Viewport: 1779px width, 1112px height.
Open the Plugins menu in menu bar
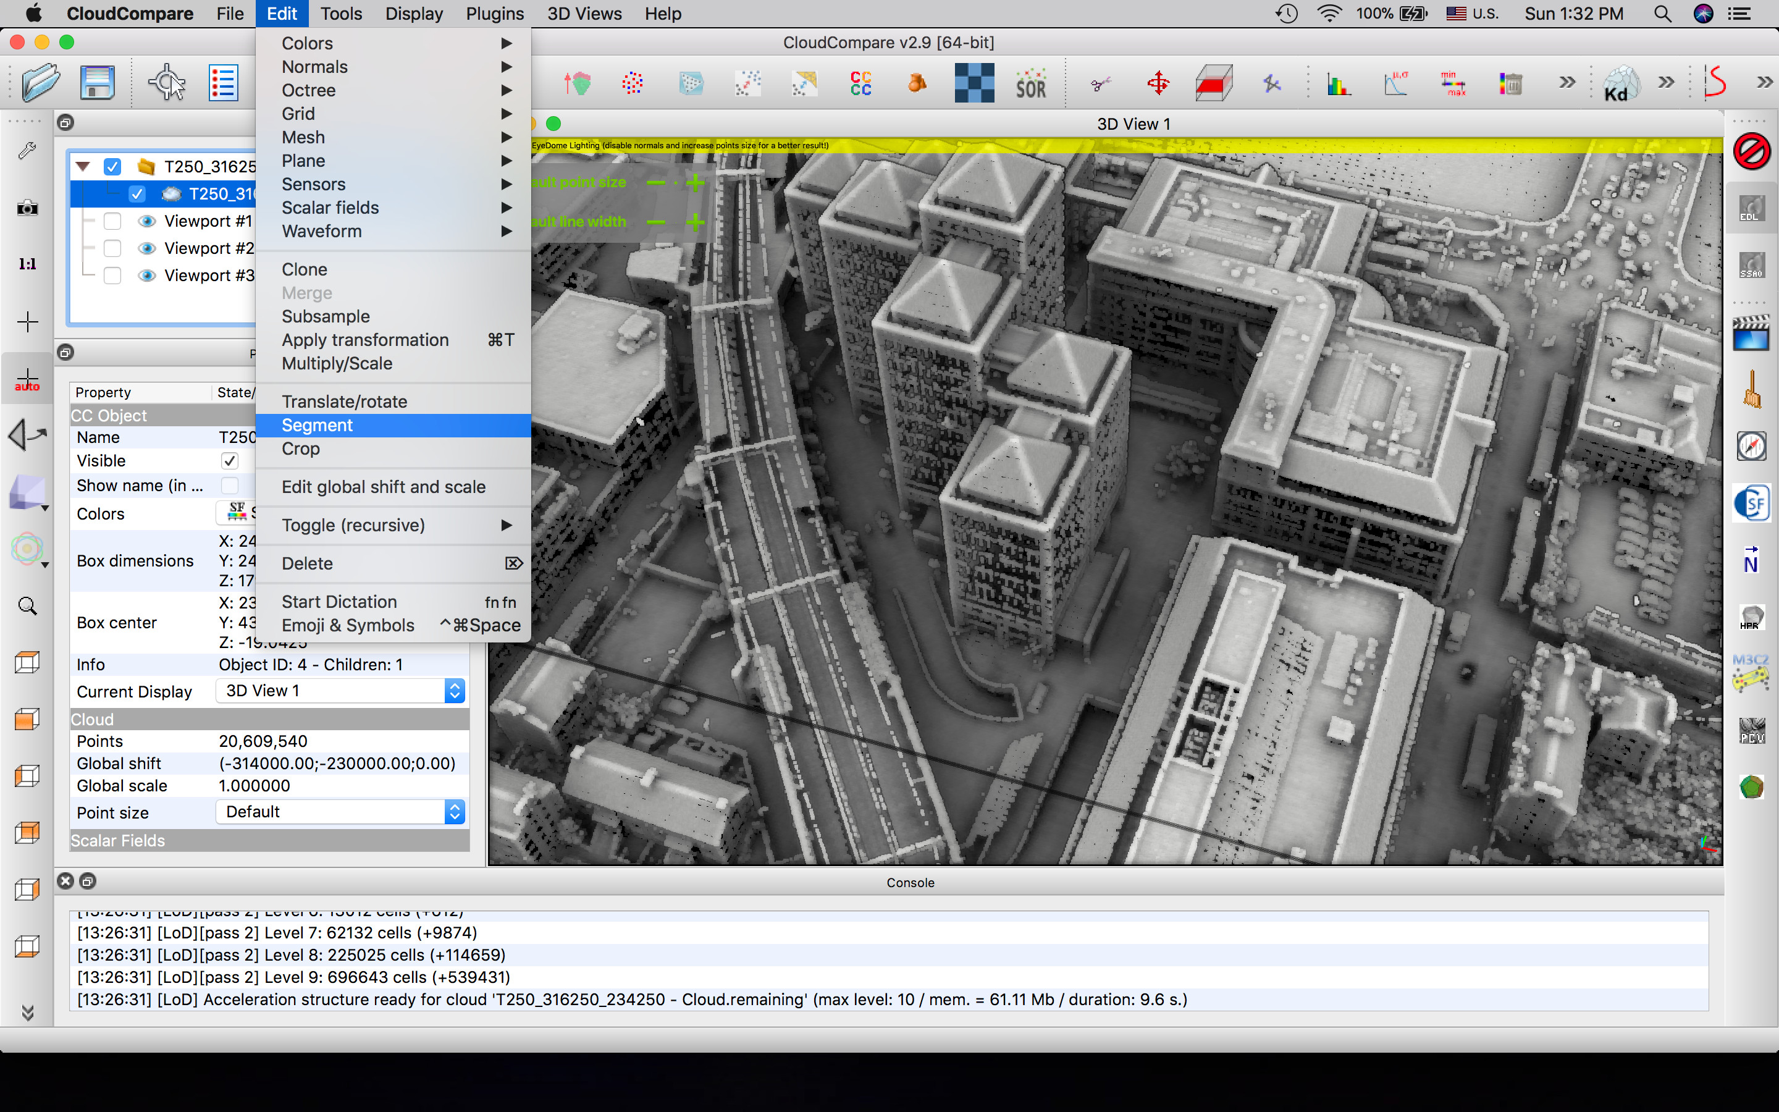(x=495, y=14)
